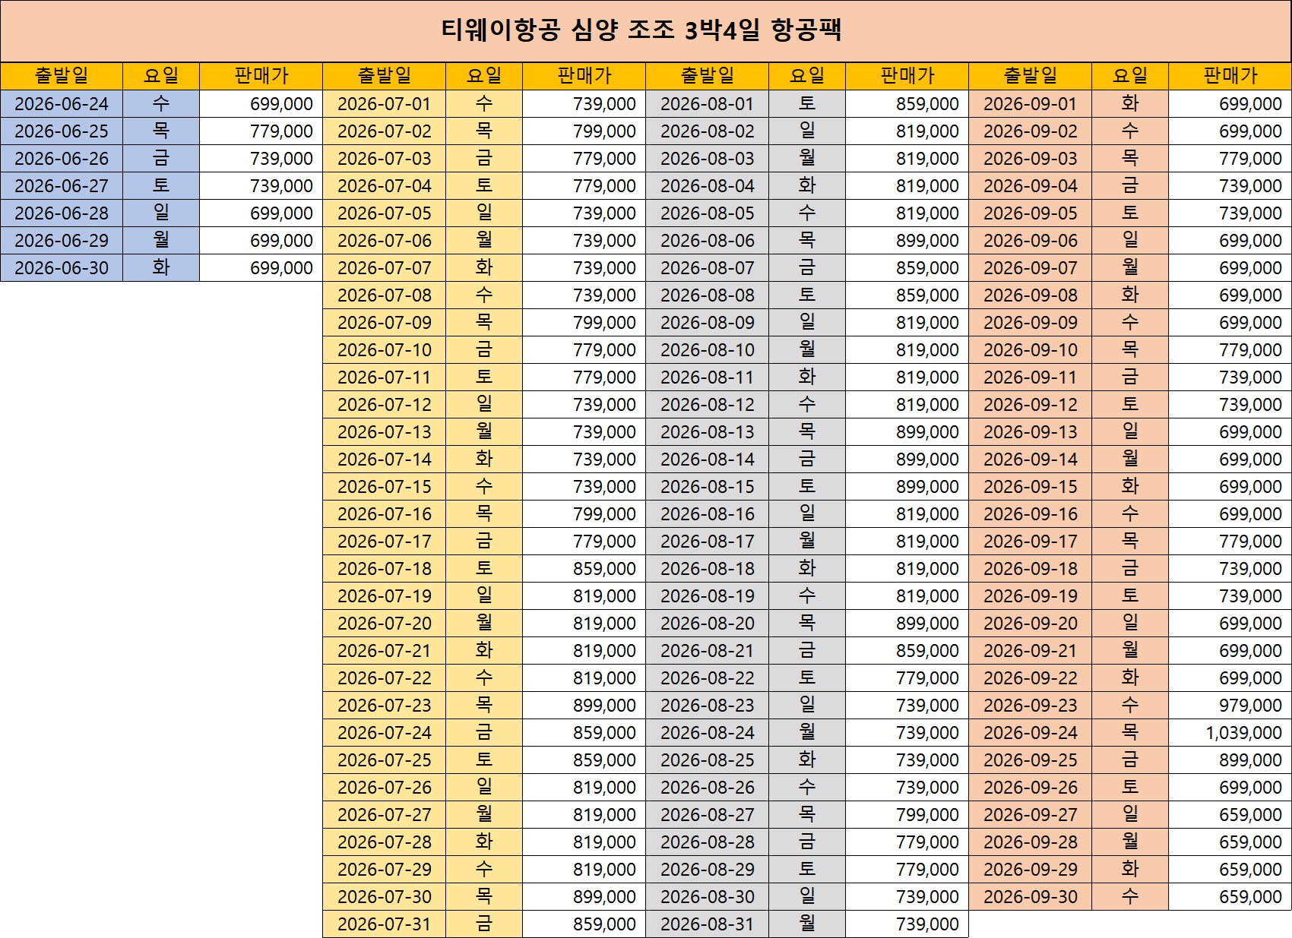Click the price next to 2026-09-30
This screenshot has height=938, width=1292.
tap(1230, 897)
